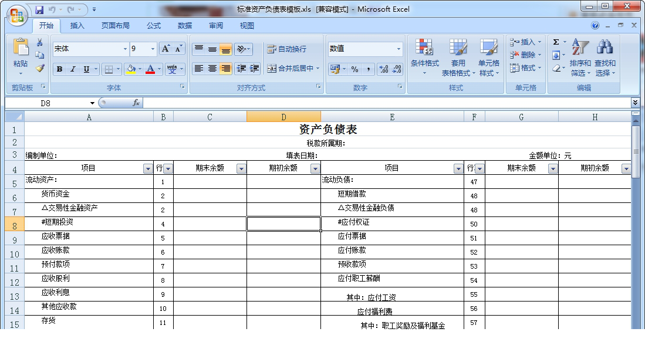
Task: Click the 插入 cells button
Action: pyautogui.click(x=525, y=42)
